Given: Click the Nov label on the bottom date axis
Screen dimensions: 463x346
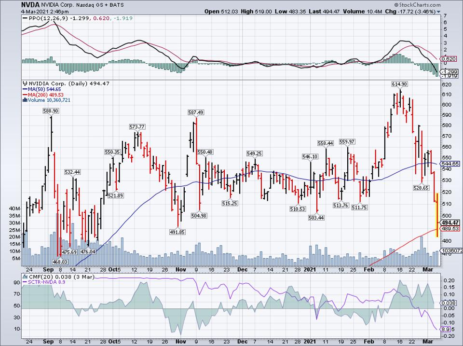Looking at the screenshot, I should click(x=181, y=270).
